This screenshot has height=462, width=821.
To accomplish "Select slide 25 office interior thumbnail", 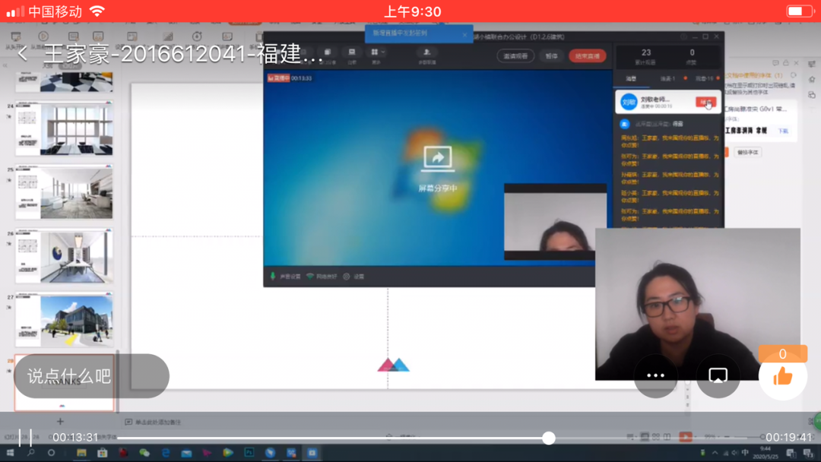I will click(x=64, y=193).
